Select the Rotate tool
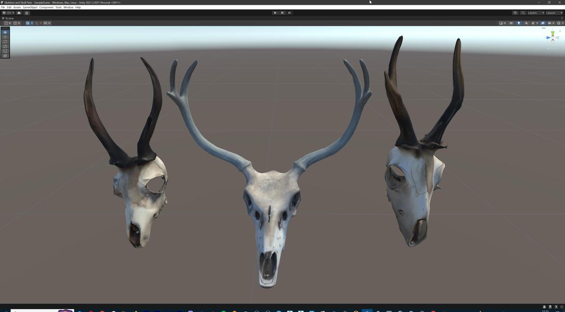565x312 pixels. [x=5, y=41]
